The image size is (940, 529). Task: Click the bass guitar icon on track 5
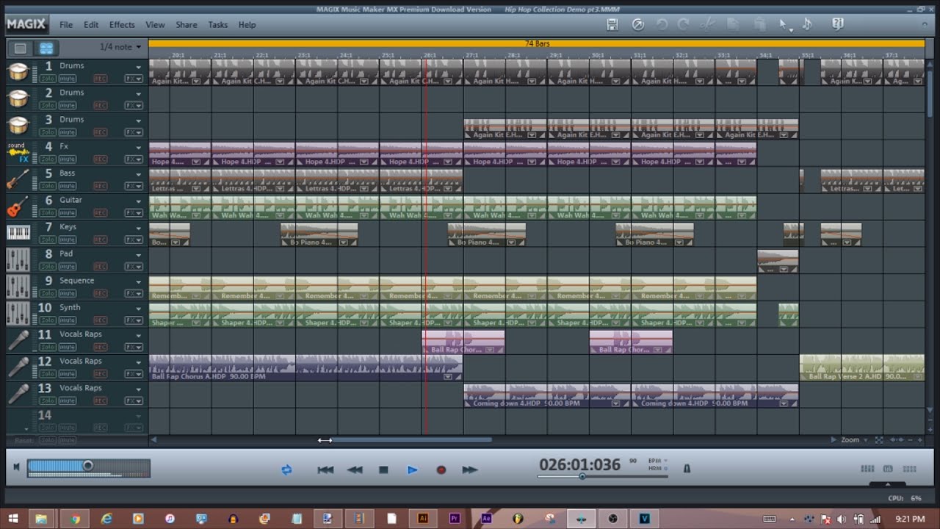coord(18,180)
